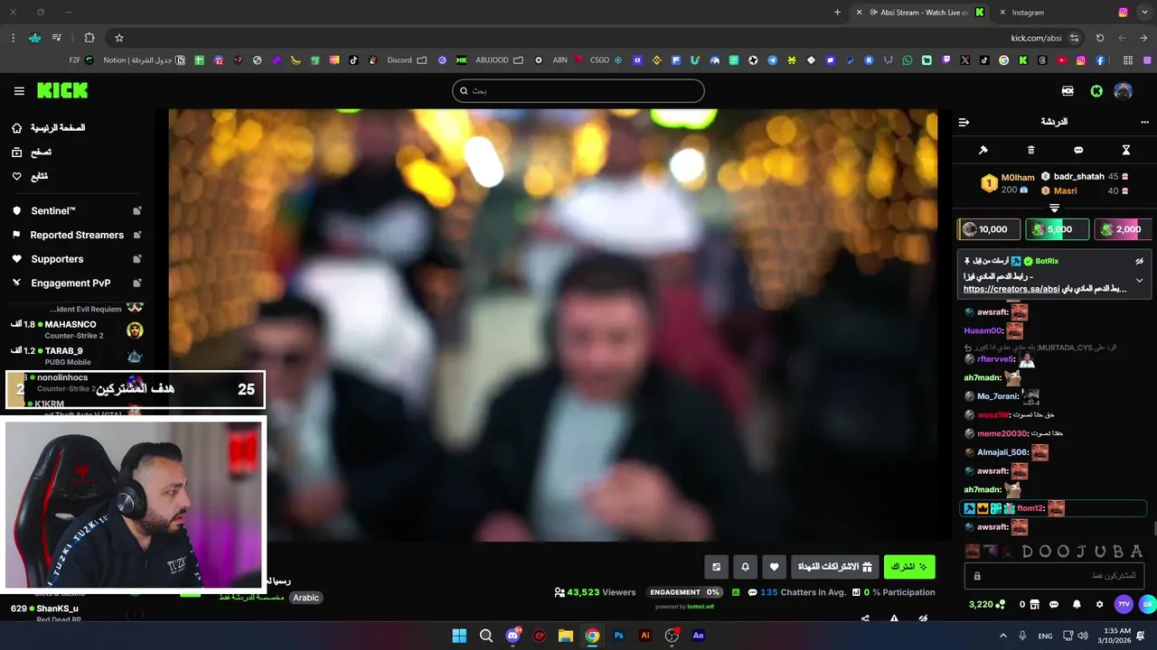Click badr_shatah in gift leaderboard

[1085, 177]
